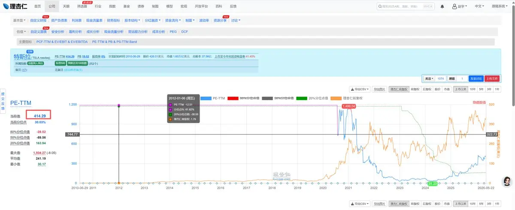Expand the 跟随系统 theme dropdown
515x210 pixels.
[x=500, y=6]
